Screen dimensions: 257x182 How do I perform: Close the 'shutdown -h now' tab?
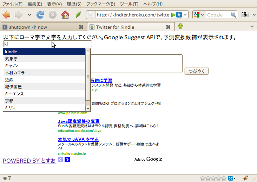81,27
